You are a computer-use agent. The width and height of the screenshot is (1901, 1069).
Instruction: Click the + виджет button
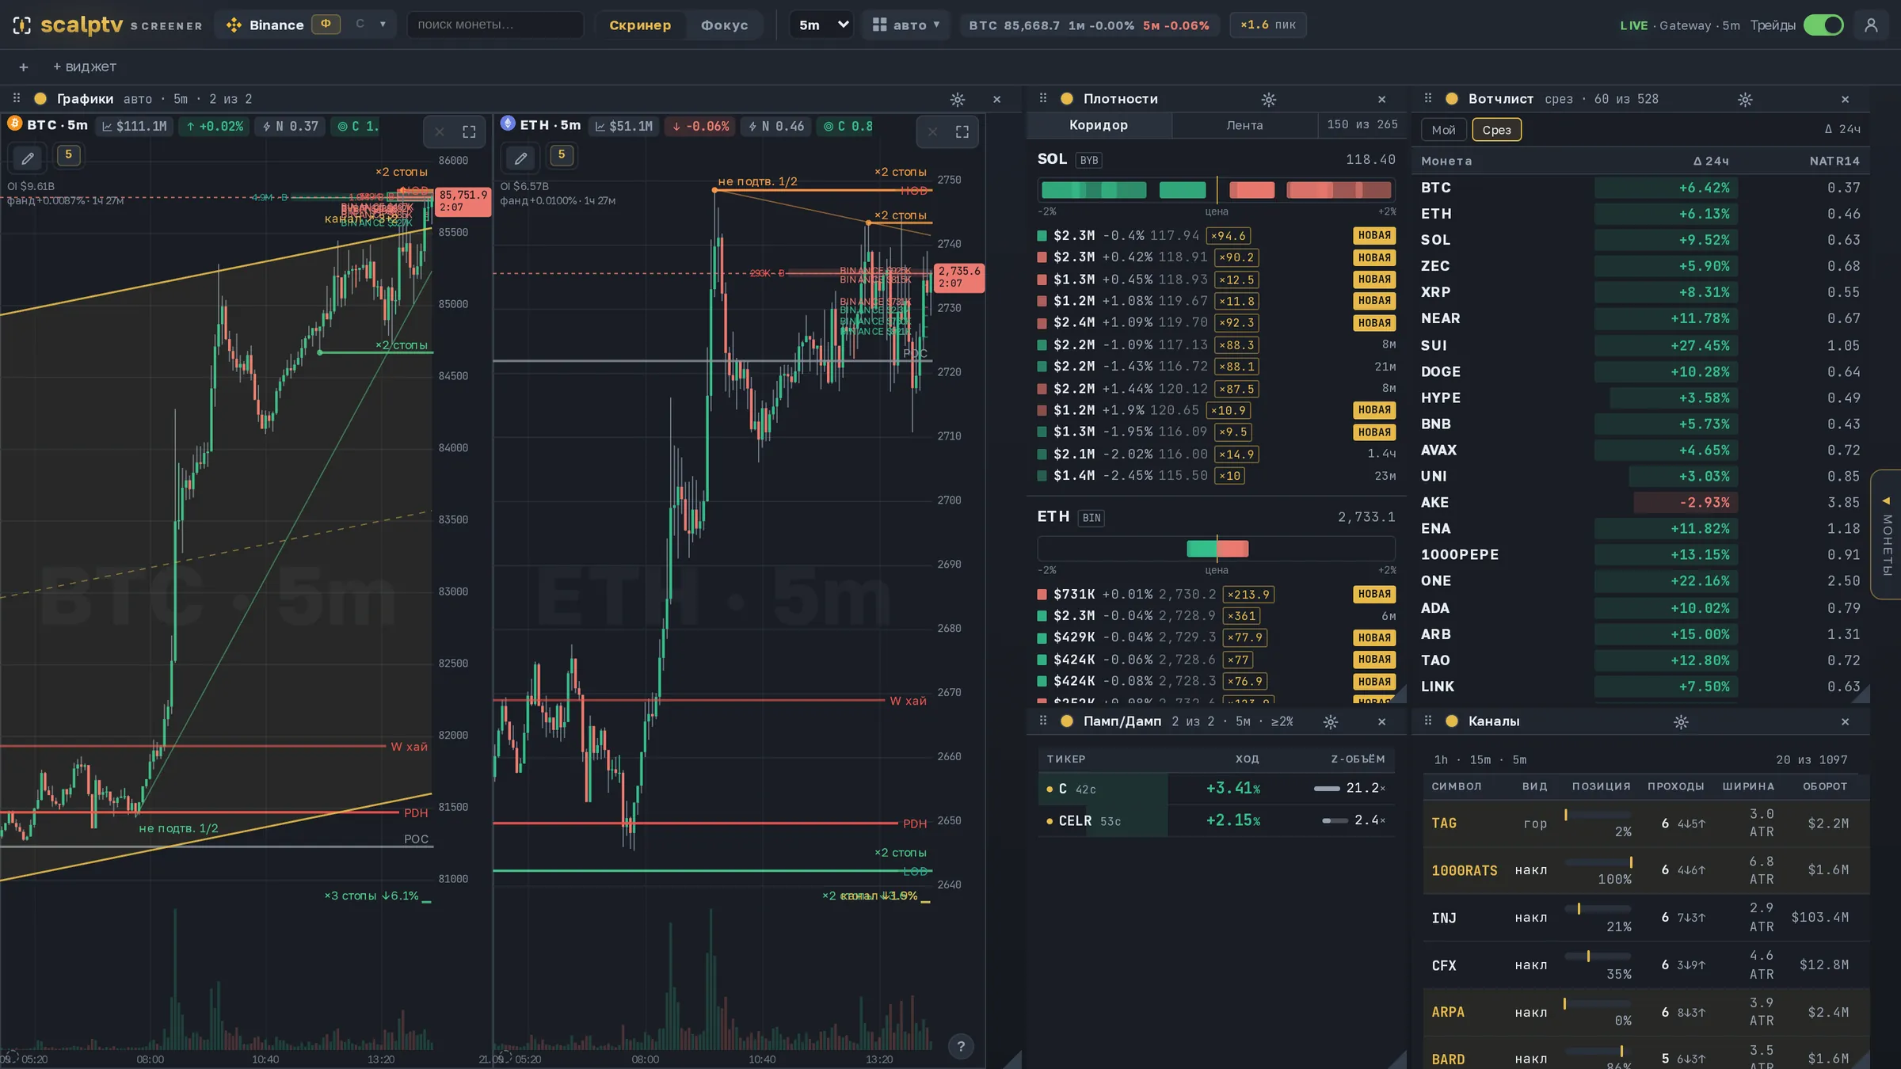pos(85,67)
